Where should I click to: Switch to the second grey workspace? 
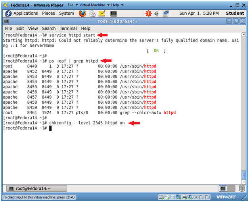(231, 189)
